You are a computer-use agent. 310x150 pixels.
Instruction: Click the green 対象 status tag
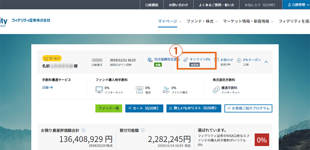[158, 65]
